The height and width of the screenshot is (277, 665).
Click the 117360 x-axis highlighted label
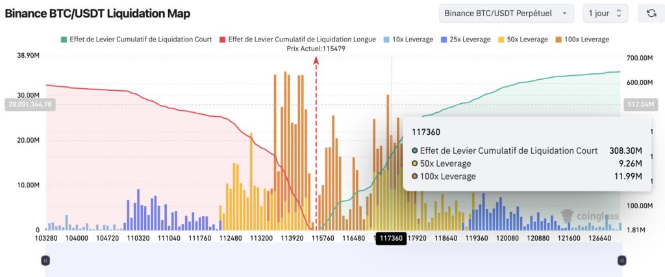(x=391, y=239)
